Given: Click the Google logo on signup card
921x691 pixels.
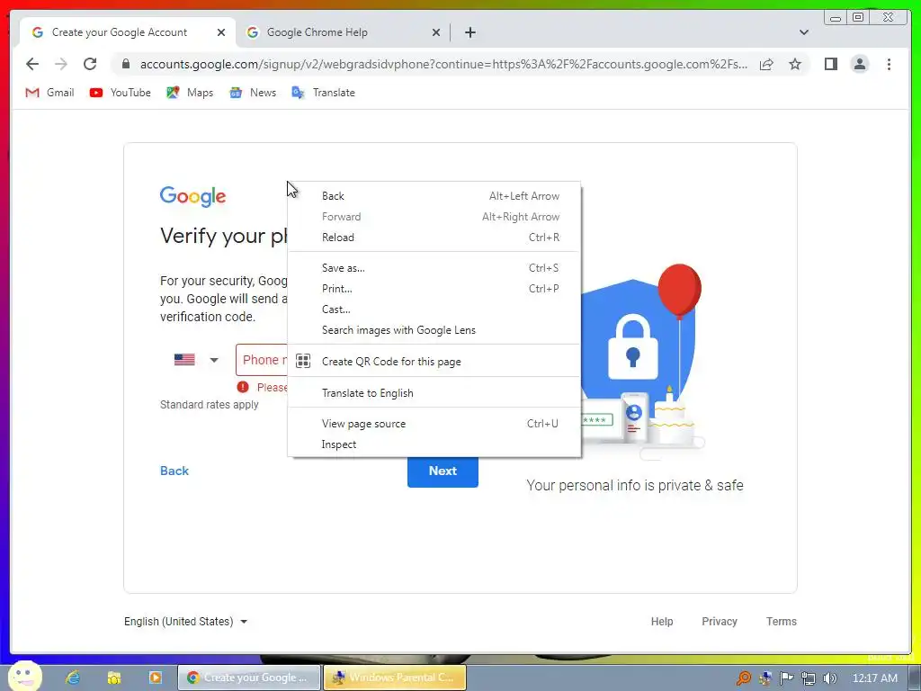Looking at the screenshot, I should pyautogui.click(x=192, y=196).
